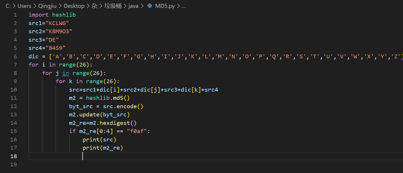The height and width of the screenshot is (173, 403).
Task: Click line number 10 in gutter
Action: pos(13,90)
